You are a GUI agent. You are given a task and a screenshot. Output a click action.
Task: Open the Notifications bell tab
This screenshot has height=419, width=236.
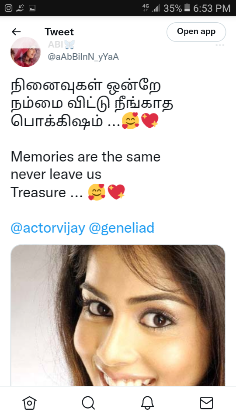(147, 403)
